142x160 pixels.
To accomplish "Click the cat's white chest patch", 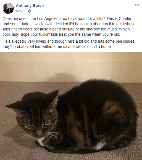I will click(42, 141).
